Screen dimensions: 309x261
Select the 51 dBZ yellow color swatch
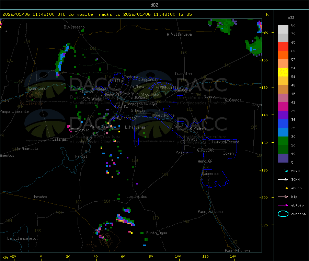pyautogui.click(x=283, y=72)
